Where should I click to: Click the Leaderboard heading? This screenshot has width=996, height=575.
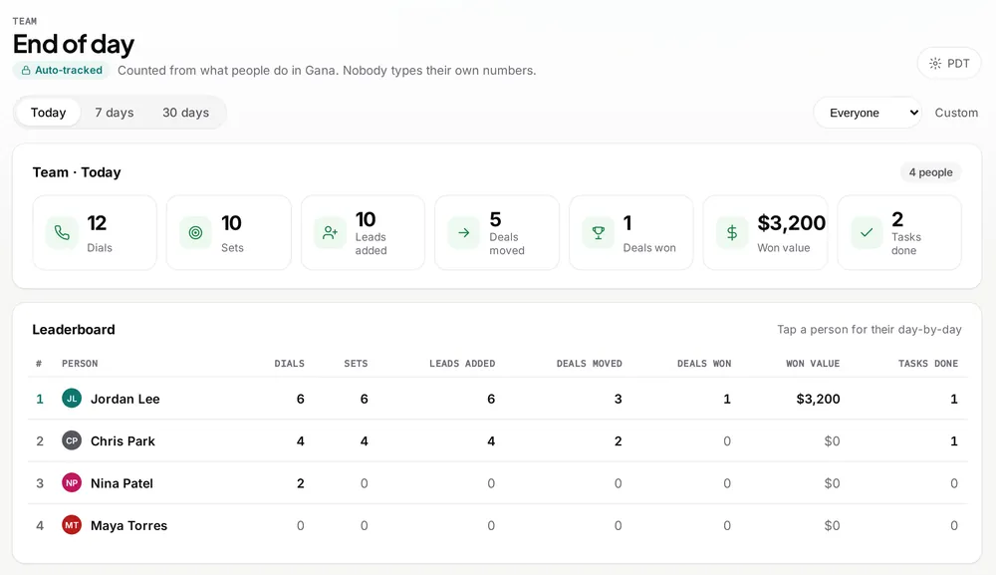pos(74,329)
